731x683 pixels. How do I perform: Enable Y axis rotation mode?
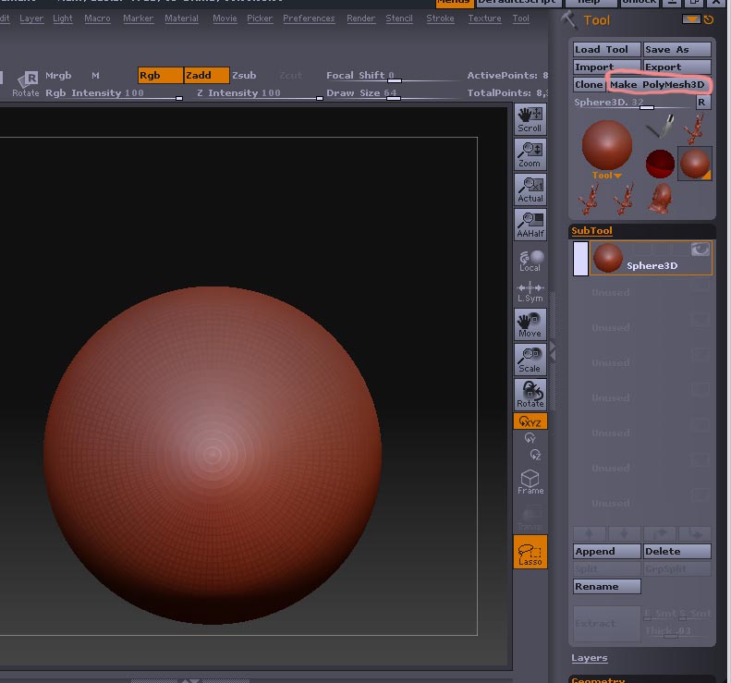pyautogui.click(x=530, y=438)
